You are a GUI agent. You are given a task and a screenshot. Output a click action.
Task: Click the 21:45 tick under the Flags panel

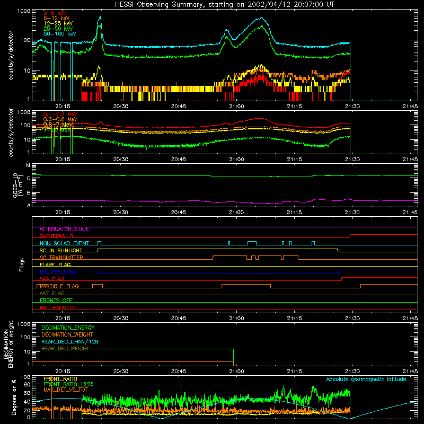click(x=410, y=319)
